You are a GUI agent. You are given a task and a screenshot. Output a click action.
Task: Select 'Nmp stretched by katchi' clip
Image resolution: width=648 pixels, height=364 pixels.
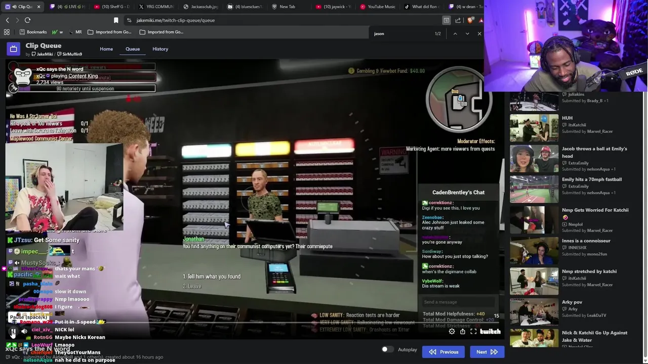589,271
